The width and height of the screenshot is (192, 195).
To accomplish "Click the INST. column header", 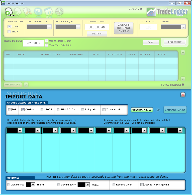I will pos(132,54).
